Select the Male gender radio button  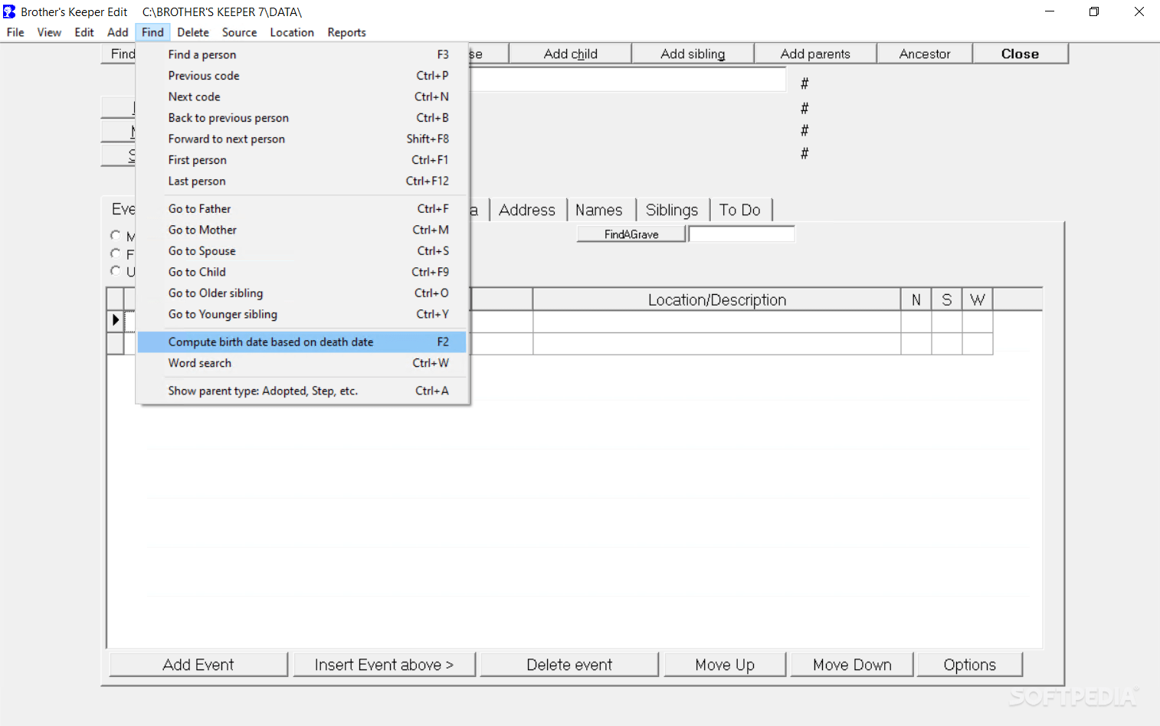click(x=116, y=235)
